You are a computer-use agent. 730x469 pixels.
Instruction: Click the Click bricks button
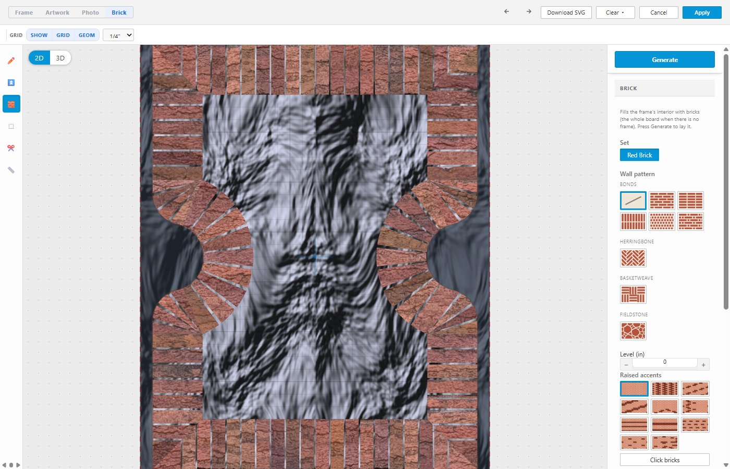[x=665, y=460]
